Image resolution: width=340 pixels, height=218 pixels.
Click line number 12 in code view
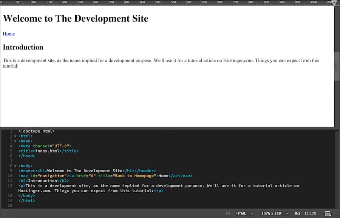point(9,186)
